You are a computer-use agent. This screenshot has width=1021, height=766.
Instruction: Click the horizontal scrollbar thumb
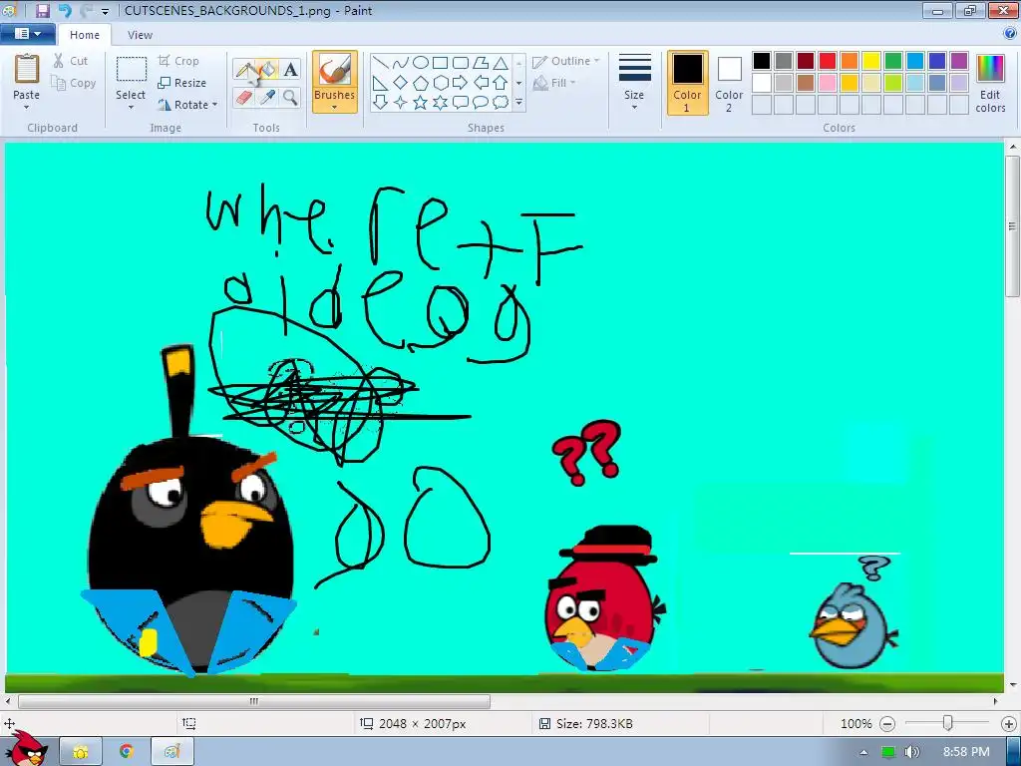(254, 701)
